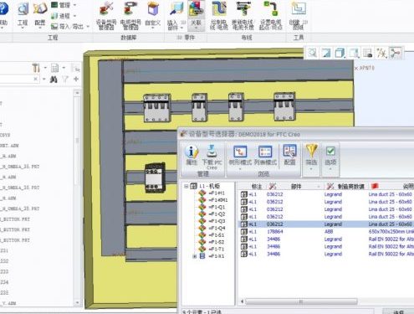Click the find binoculars icon in left panel
The width and height of the screenshot is (414, 314).
pyautogui.click(x=54, y=80)
